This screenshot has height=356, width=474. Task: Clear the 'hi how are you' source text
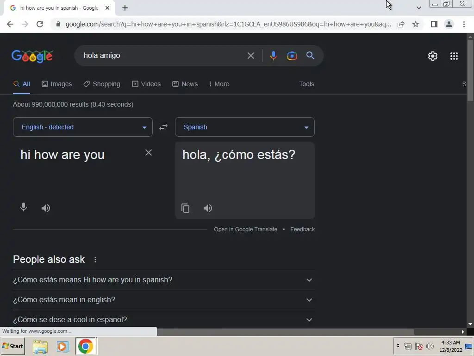click(x=149, y=153)
